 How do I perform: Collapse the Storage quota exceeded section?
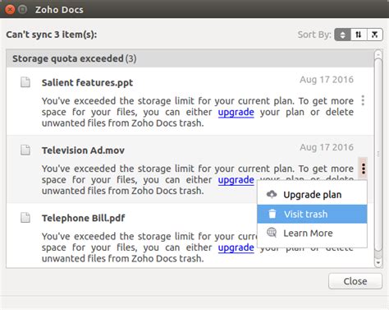(x=190, y=58)
